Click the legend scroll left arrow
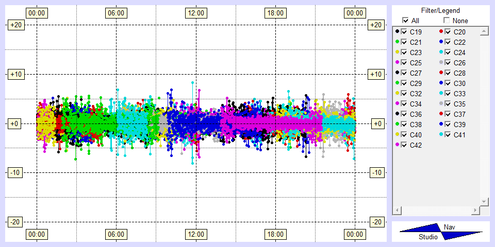Image resolution: width=495 pixels, height=247 pixels. [x=397, y=210]
